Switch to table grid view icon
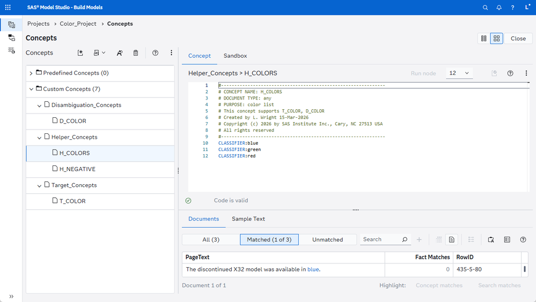 (x=439, y=239)
